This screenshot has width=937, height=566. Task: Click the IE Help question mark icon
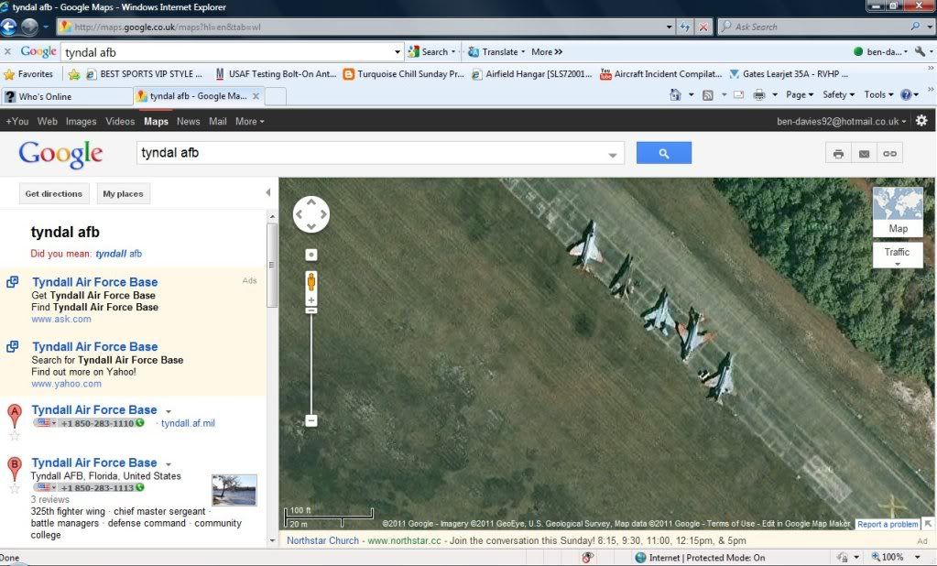coord(906,95)
